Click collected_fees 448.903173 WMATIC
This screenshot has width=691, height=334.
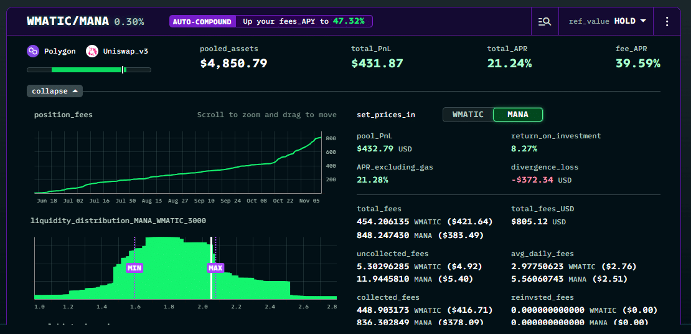(x=398, y=310)
